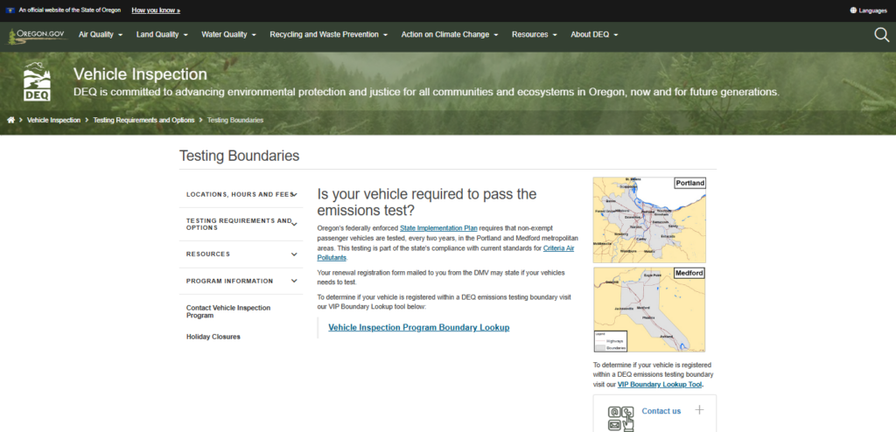Click the Medford boundary map thumbnail
Screen dimensions: 896x432
(649, 310)
